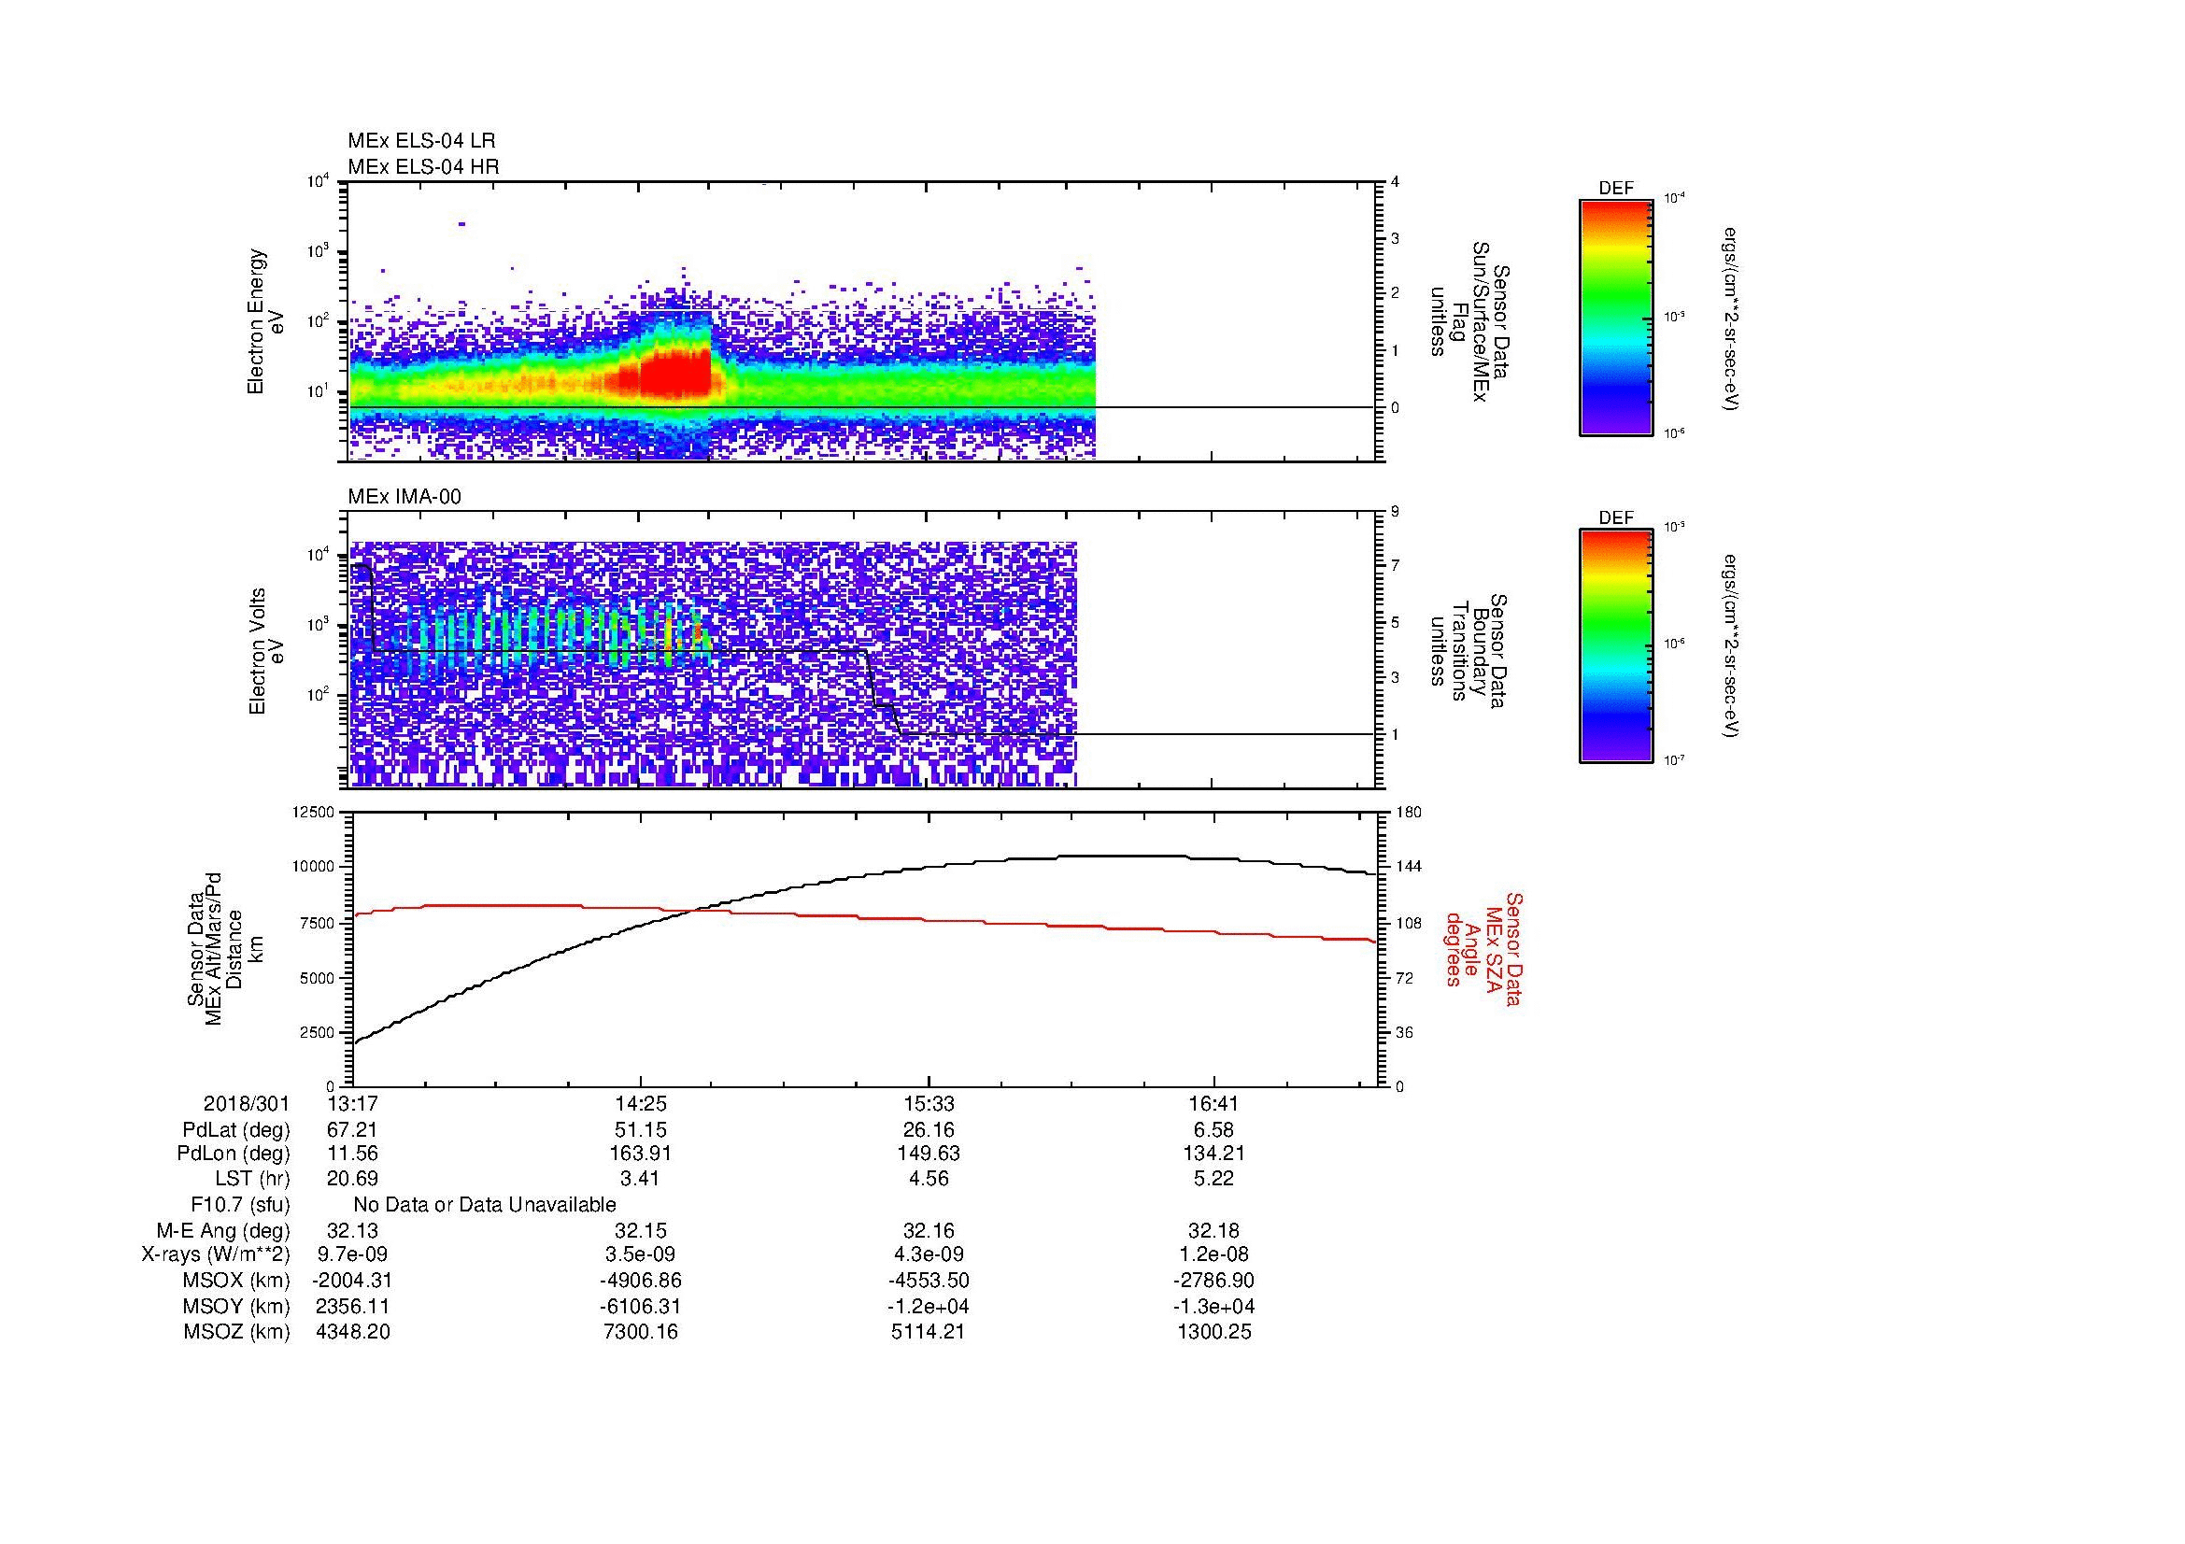
Task: Click the 'MEx IMA-00' panel title
Action: pos(404,497)
